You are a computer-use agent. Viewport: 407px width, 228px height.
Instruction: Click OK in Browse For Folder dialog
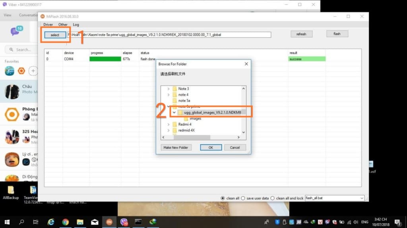point(211,148)
